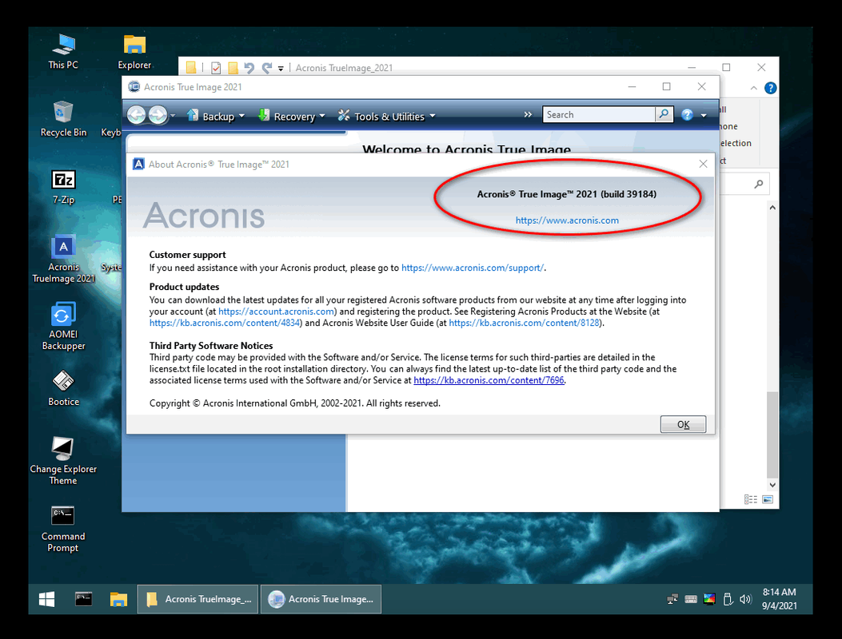Click the Explorer window search magnifier
This screenshot has width=842, height=639.
[x=758, y=184]
